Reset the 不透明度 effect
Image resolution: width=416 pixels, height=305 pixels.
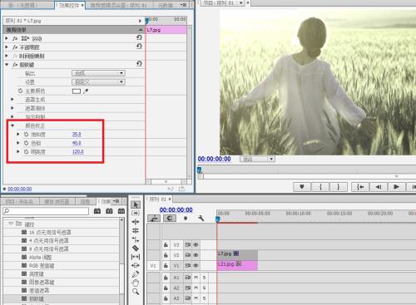click(139, 47)
